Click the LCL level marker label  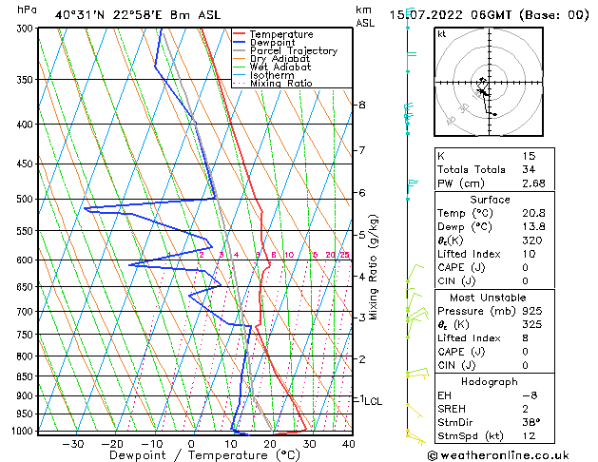coord(374,401)
